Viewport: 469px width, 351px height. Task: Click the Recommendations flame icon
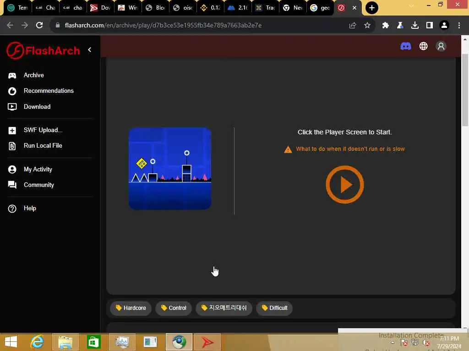[x=12, y=91]
